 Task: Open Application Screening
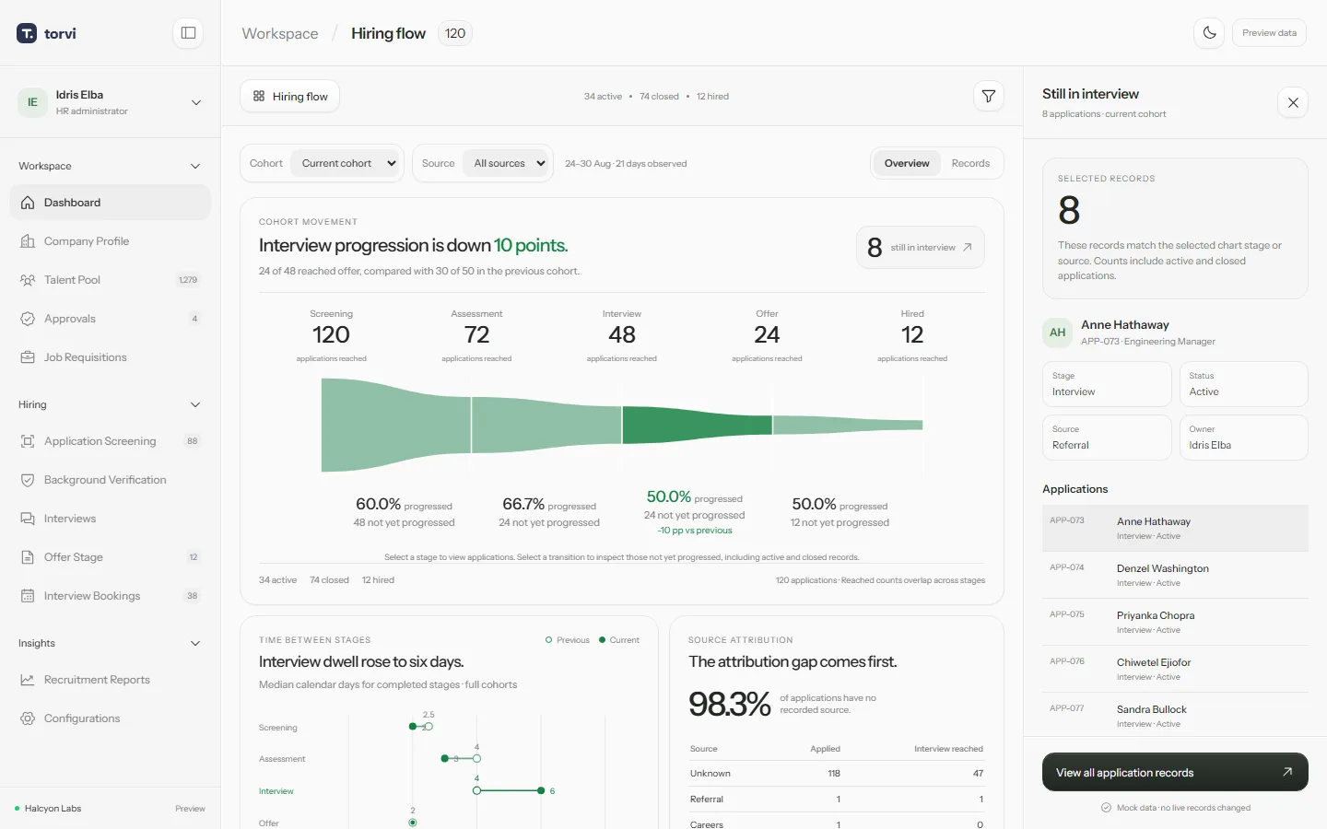[x=110, y=441]
